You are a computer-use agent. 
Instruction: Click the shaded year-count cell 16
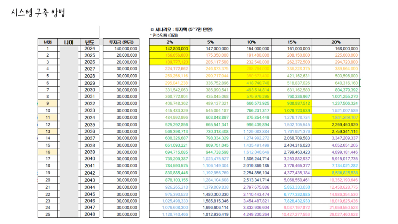[x=47, y=152]
